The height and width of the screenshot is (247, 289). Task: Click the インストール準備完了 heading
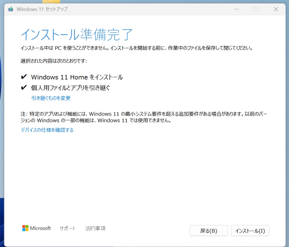(77, 34)
